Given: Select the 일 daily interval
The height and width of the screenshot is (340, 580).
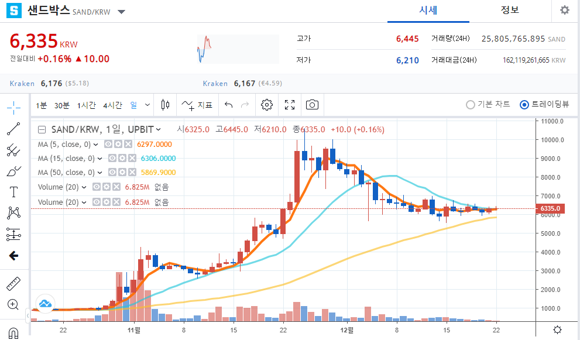Looking at the screenshot, I should pyautogui.click(x=133, y=105).
